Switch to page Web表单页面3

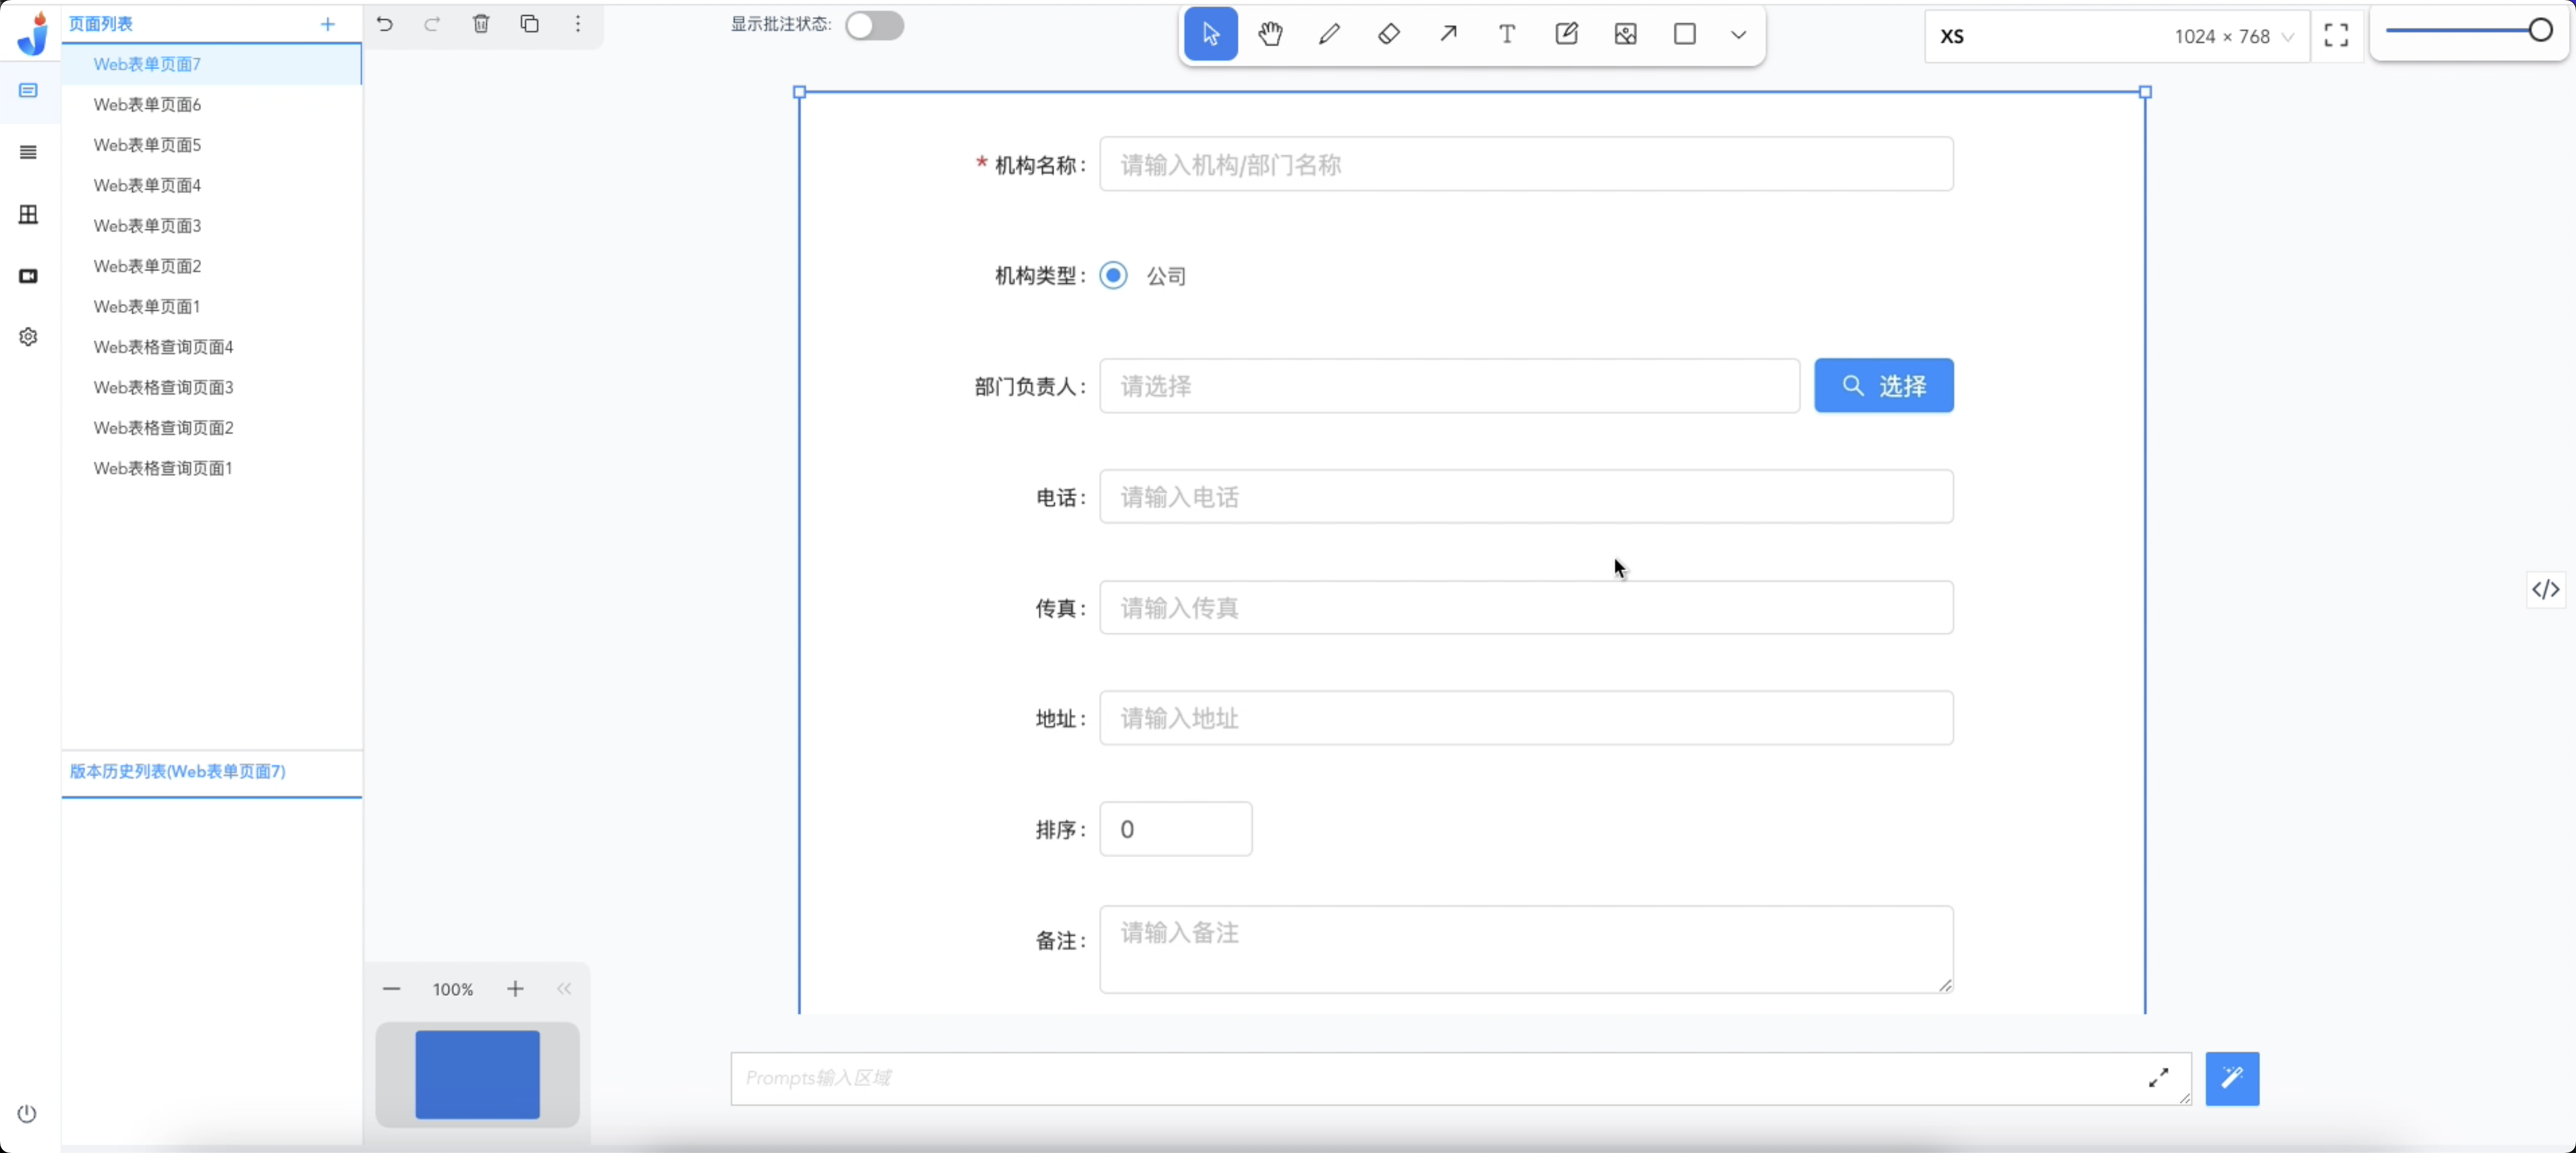[x=147, y=225]
